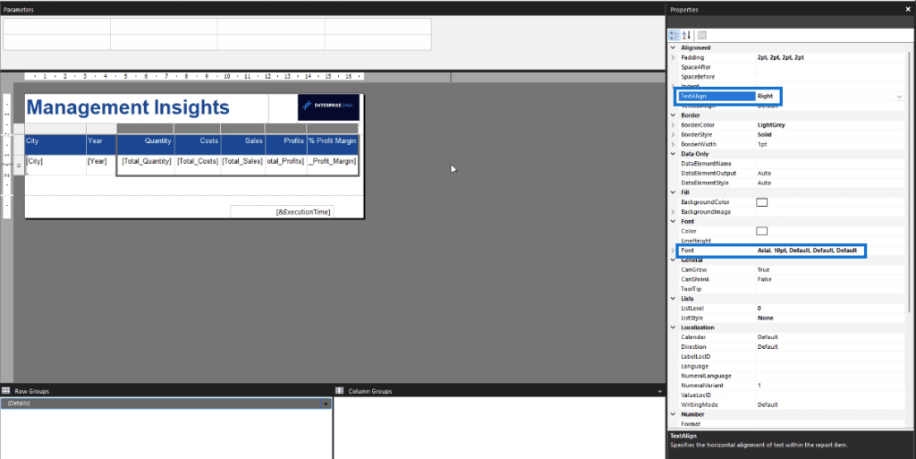Collapse the Localization category
The width and height of the screenshot is (916, 459).
[x=673, y=327]
